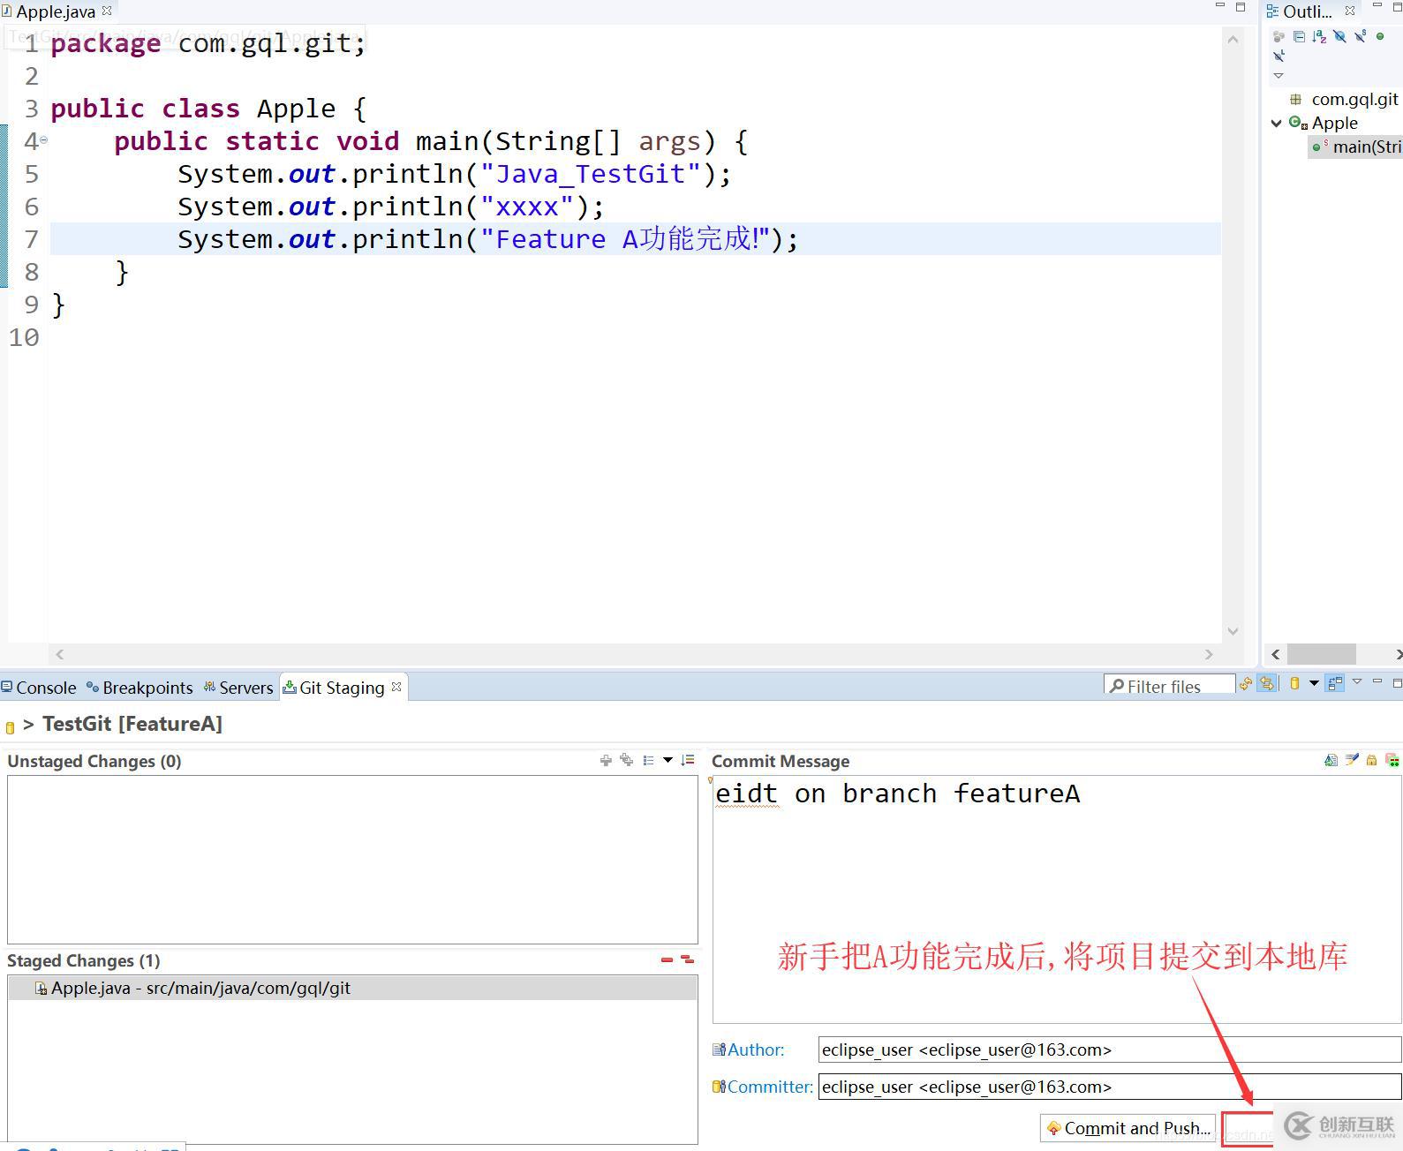Click the package com.gql.git declaration line
The image size is (1403, 1151).
tap(208, 43)
